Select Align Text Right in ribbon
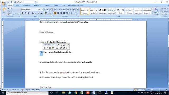Viewport: 169px width, 95px height. point(61,13)
